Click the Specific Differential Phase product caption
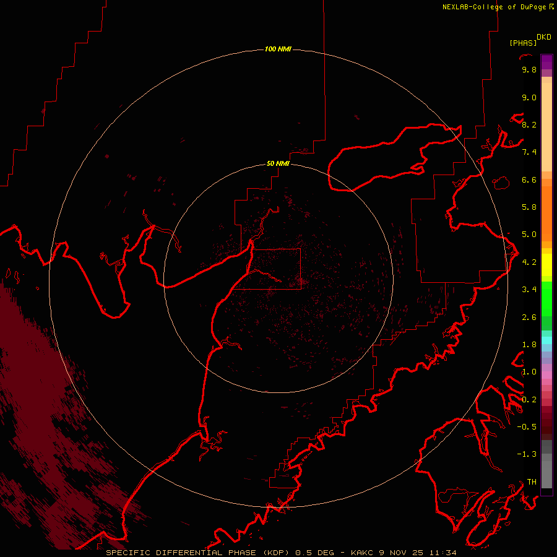This screenshot has width=557, height=557. tap(281, 553)
